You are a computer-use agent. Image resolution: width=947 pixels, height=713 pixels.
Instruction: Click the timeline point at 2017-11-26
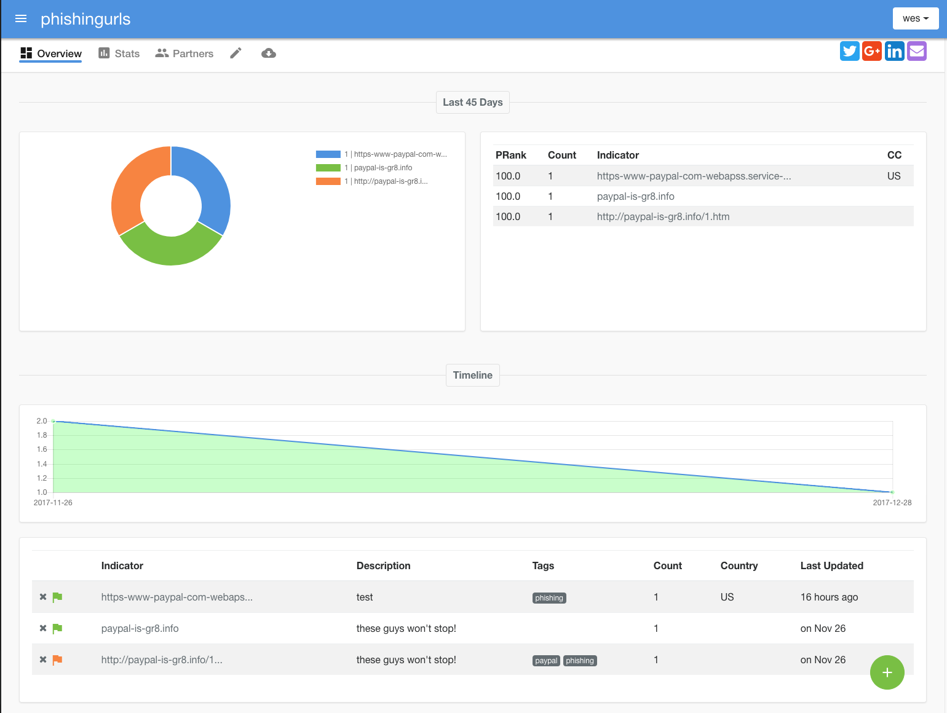click(x=53, y=421)
